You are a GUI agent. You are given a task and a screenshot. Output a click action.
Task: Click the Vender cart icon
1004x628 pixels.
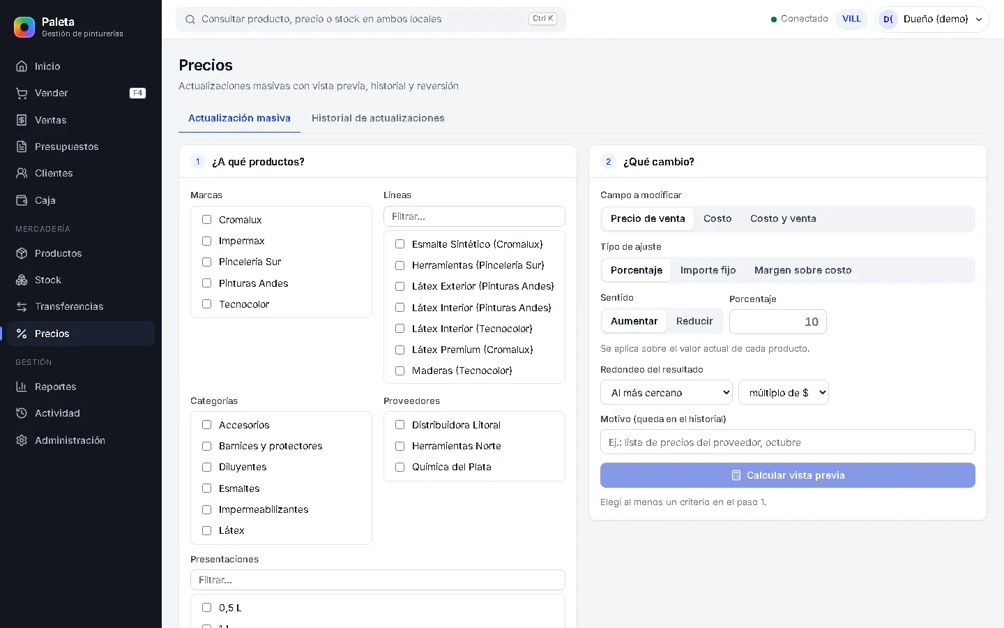pos(22,93)
